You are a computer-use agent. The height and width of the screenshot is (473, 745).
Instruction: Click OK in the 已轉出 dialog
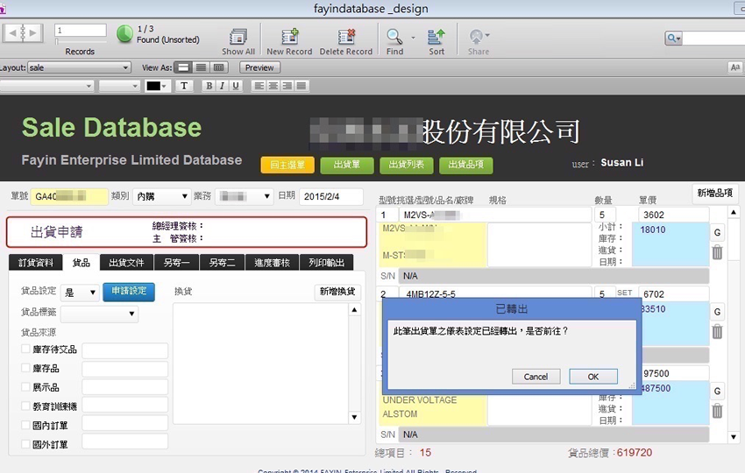point(593,377)
